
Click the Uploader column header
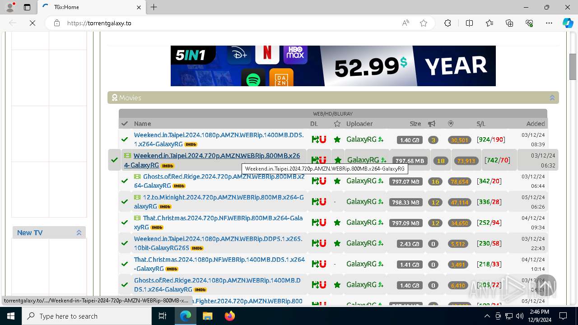coord(359,124)
